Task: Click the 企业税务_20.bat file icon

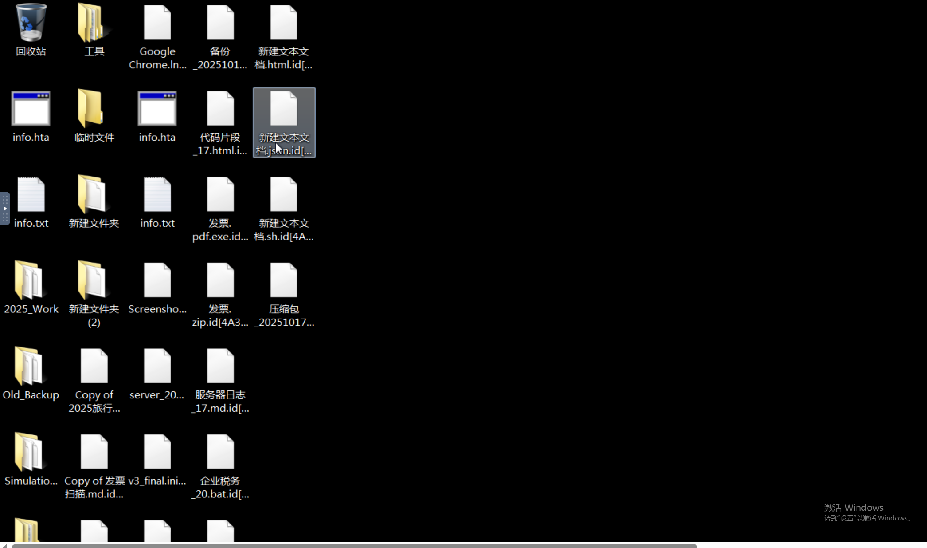Action: (220, 452)
